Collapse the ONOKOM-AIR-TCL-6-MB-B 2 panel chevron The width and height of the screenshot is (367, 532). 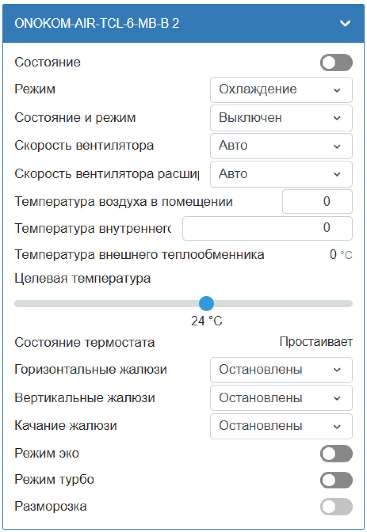coord(345,23)
